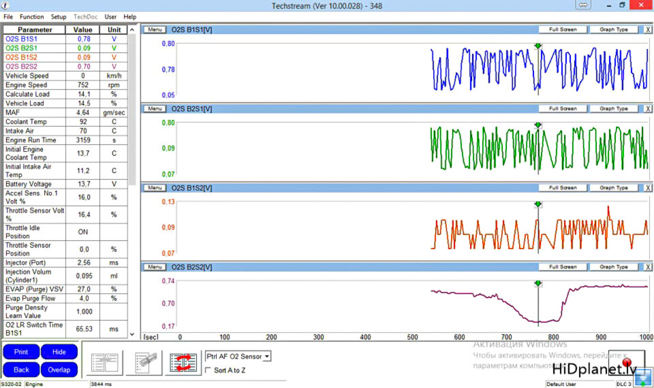Click the red-arrows list refresh icon
Screen dimensions: 654x388
click(184, 362)
